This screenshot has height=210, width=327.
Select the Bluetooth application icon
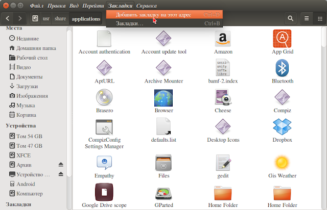[282, 68]
